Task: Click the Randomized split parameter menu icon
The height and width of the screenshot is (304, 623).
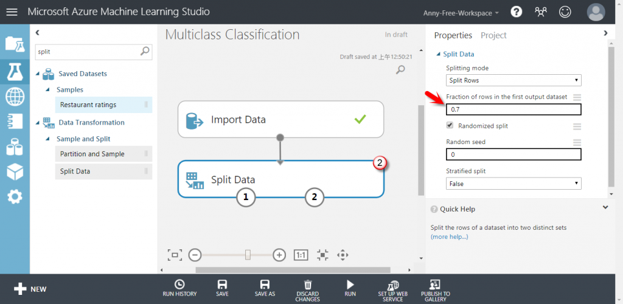Action: click(x=577, y=126)
